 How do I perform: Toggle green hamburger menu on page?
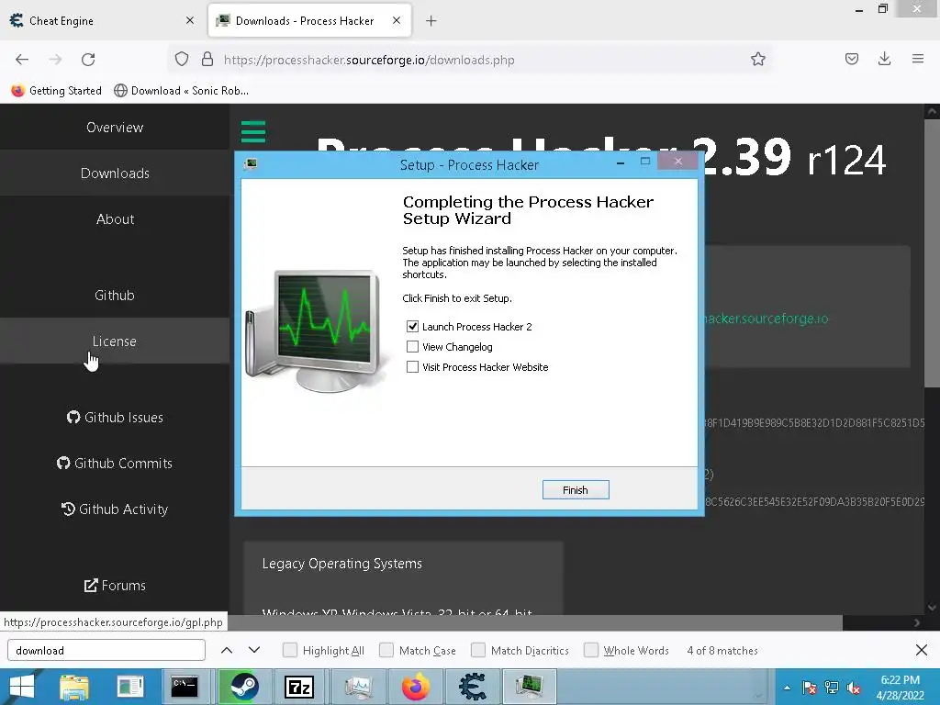[253, 131]
